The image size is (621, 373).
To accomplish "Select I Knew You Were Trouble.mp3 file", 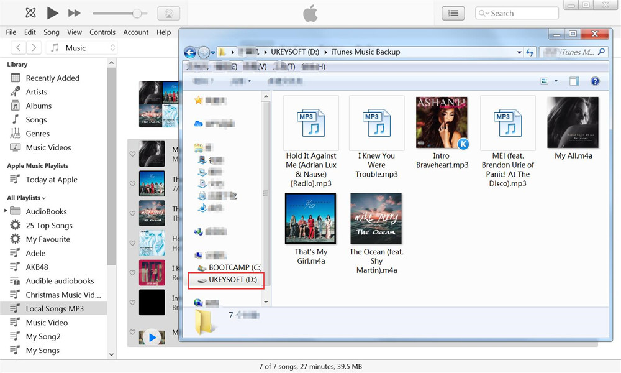I will (x=377, y=137).
